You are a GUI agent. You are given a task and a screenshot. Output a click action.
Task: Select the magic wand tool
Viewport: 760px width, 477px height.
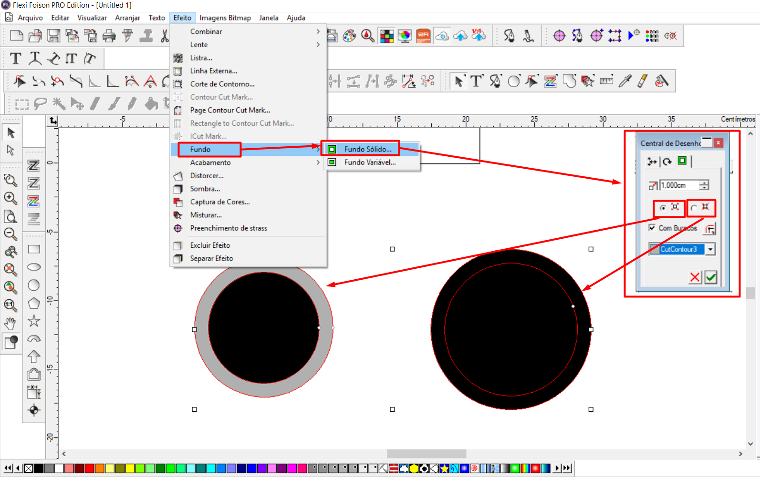[59, 103]
